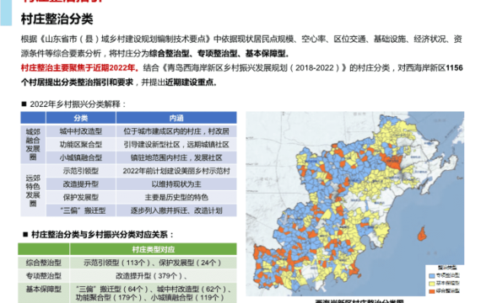Image resolution: width=481 pixels, height=303 pixels.
Task: Select the 城中村改造型 table cell
Action: point(81,131)
